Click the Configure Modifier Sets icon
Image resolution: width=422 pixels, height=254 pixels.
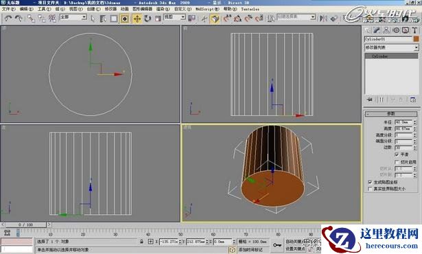tap(413, 100)
